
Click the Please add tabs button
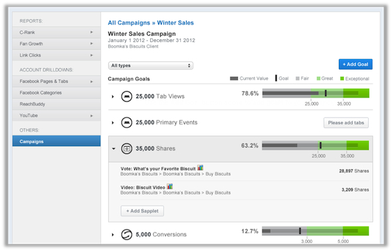pos(346,123)
